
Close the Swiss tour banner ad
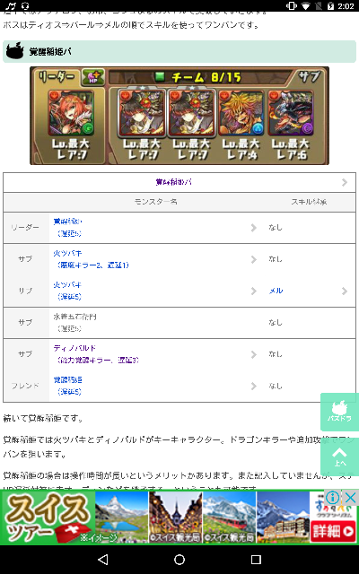(x=350, y=498)
